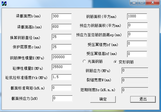
Task: Focus the 预应力钢筋面积(平方mm) input field
Action: (138, 25)
